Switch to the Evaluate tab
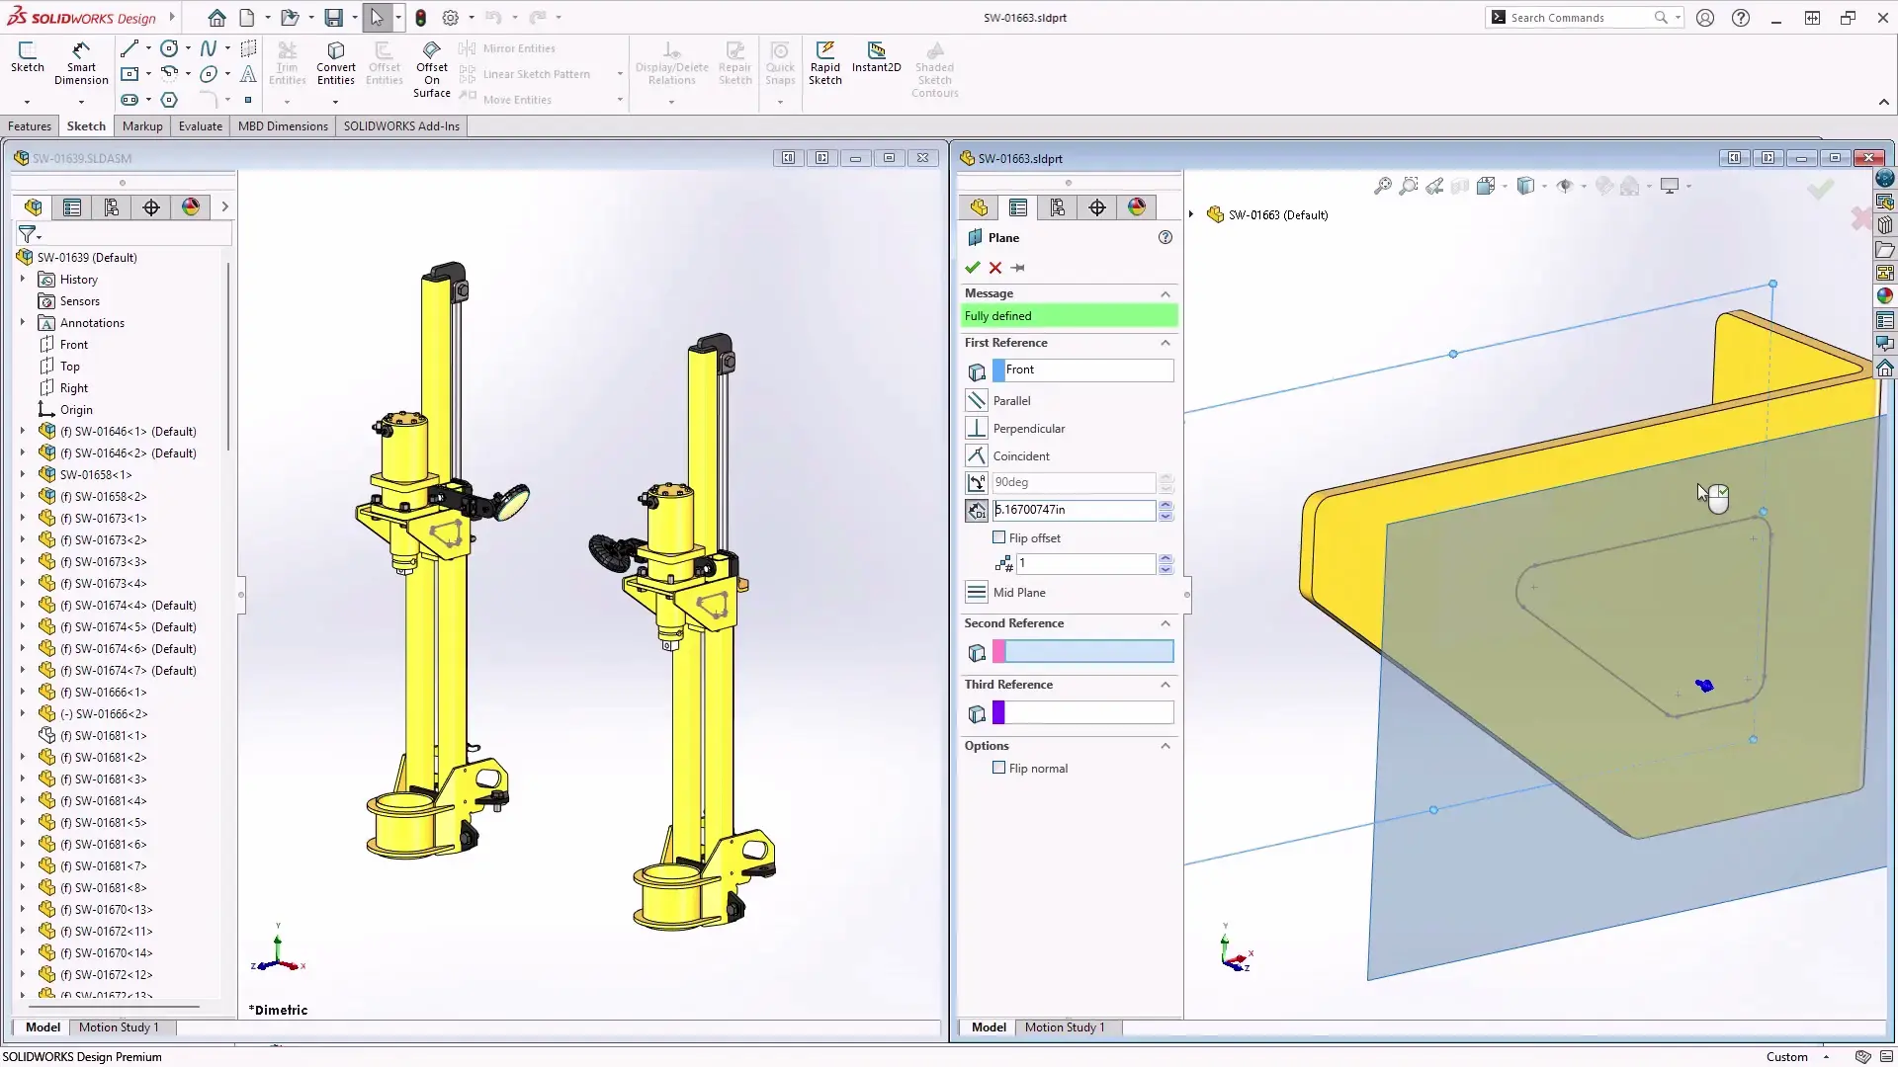 (x=200, y=125)
